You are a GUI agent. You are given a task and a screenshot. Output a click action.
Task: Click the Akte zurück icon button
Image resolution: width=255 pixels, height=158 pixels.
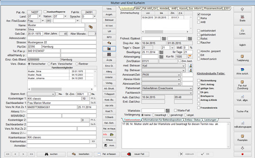242,71
